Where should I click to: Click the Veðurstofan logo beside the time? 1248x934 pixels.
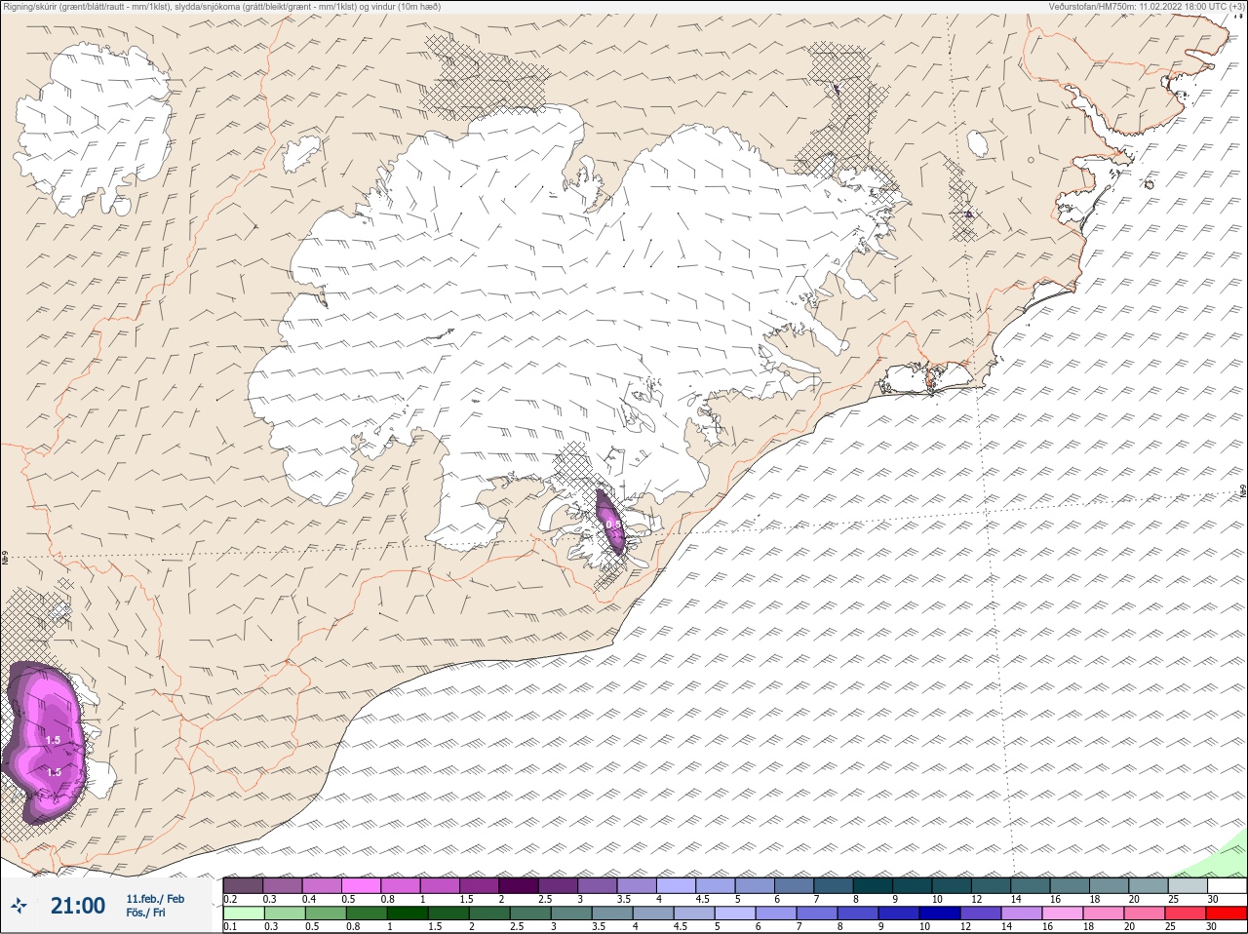19,907
